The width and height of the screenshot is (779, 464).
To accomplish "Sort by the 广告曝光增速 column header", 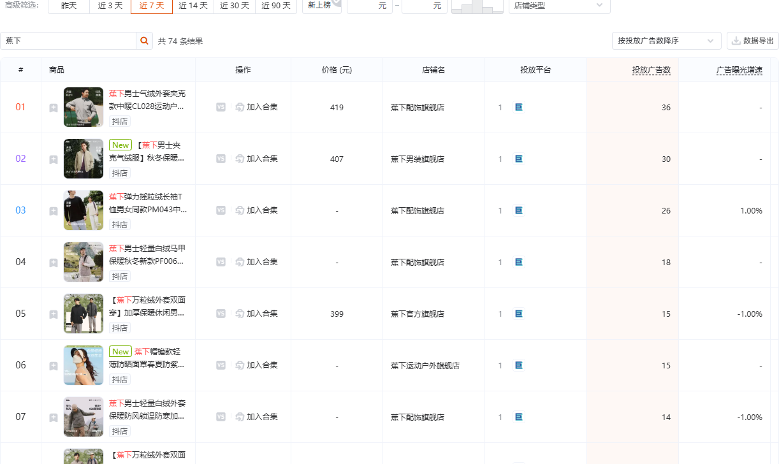I will pyautogui.click(x=739, y=70).
